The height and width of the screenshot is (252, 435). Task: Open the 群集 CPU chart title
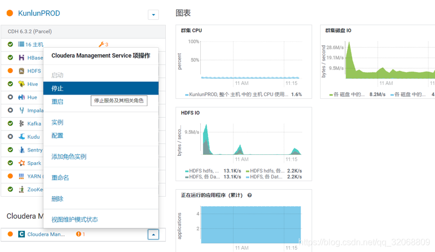pos(192,31)
